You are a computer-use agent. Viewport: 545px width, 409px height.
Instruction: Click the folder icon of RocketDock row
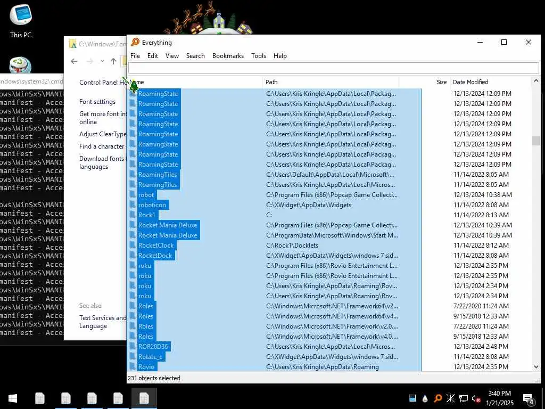(x=133, y=255)
